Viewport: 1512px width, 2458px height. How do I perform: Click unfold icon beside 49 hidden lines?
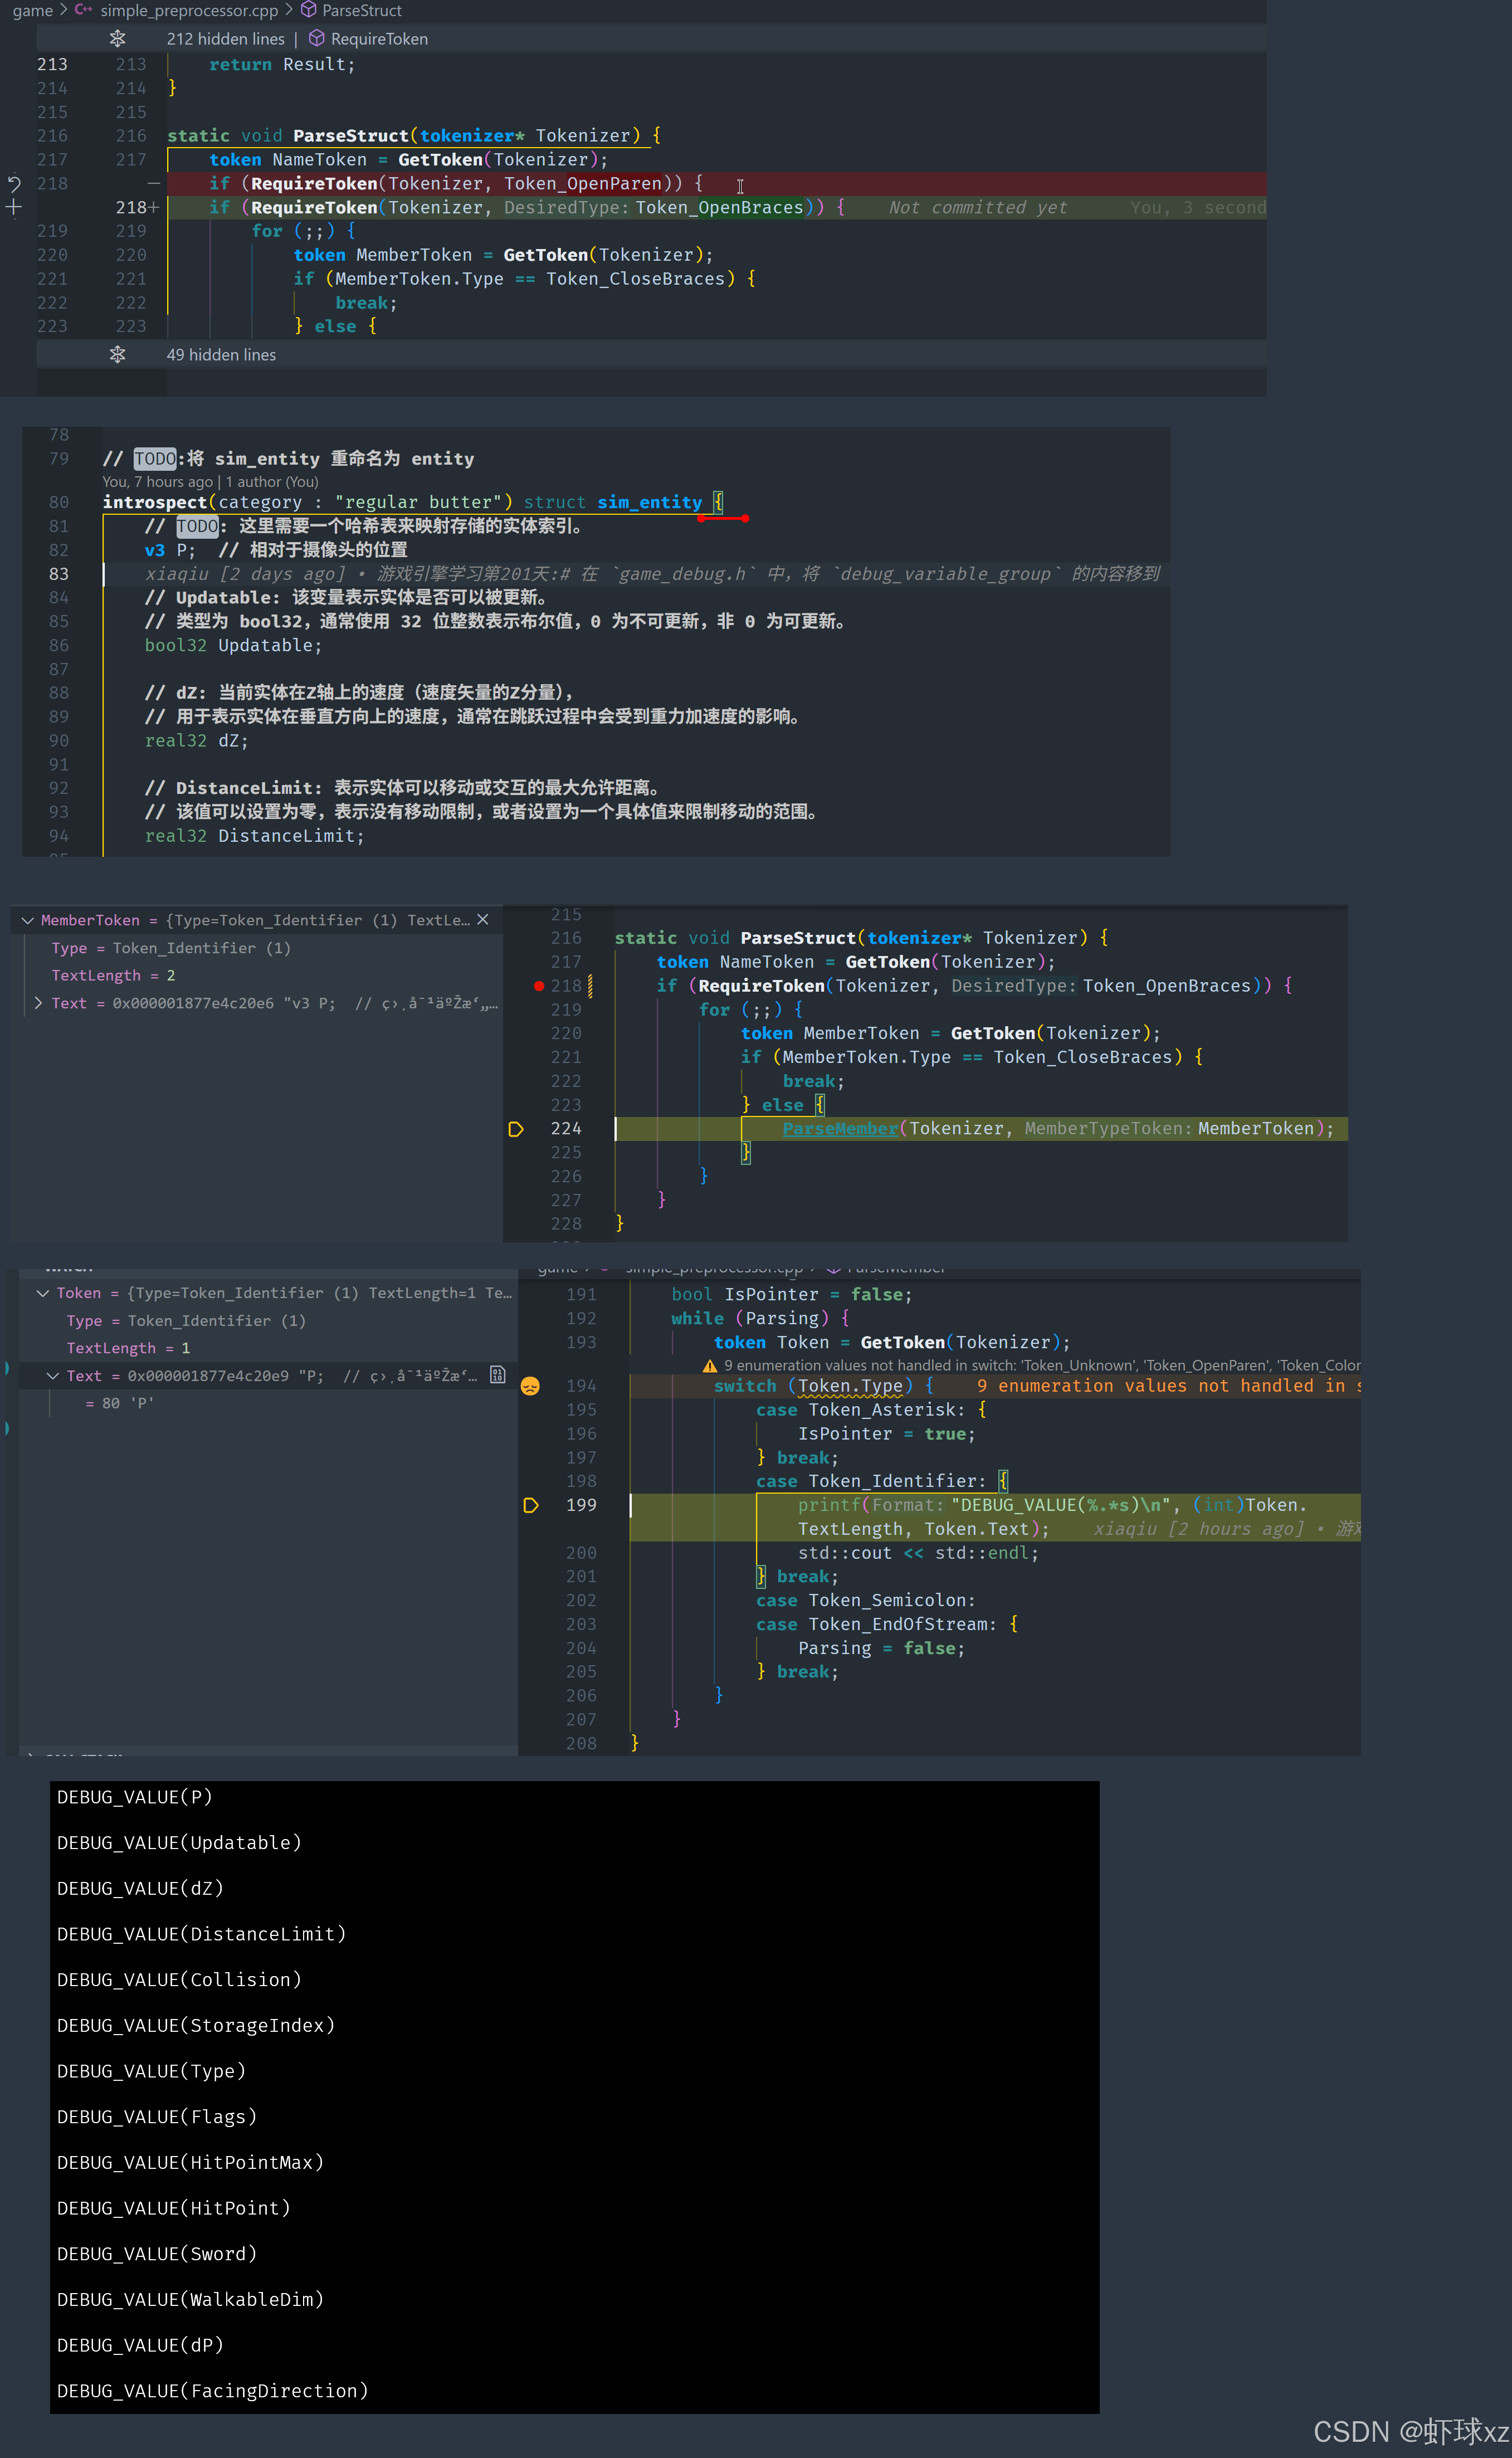(x=117, y=355)
